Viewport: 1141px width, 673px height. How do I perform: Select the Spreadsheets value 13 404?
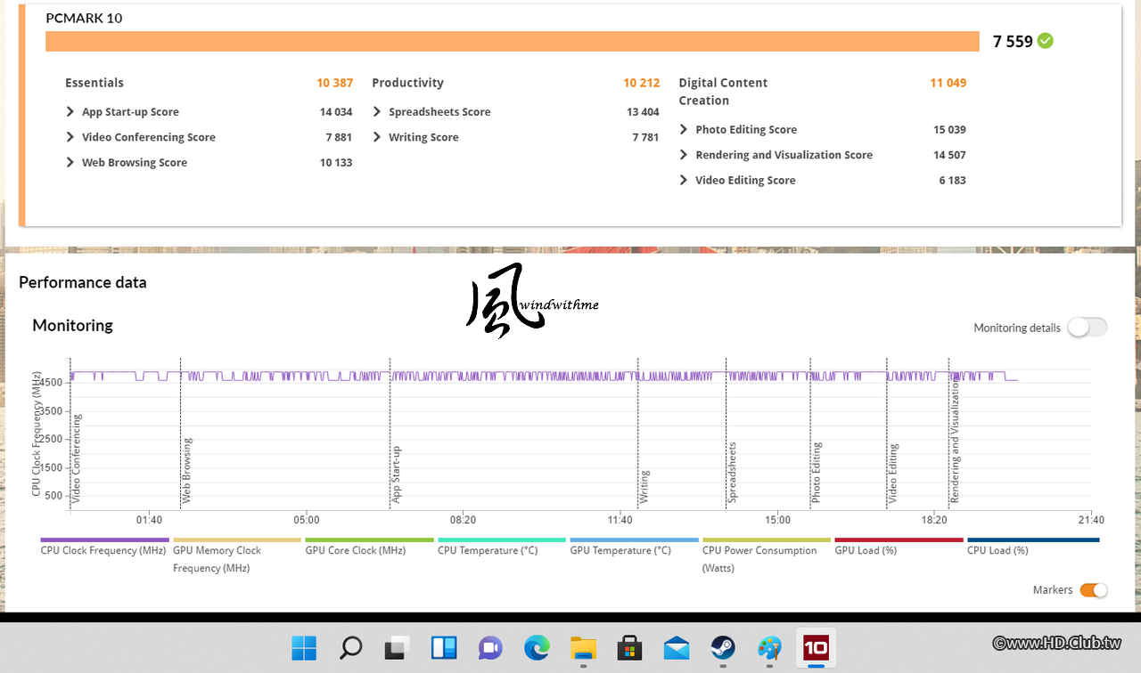(x=643, y=112)
